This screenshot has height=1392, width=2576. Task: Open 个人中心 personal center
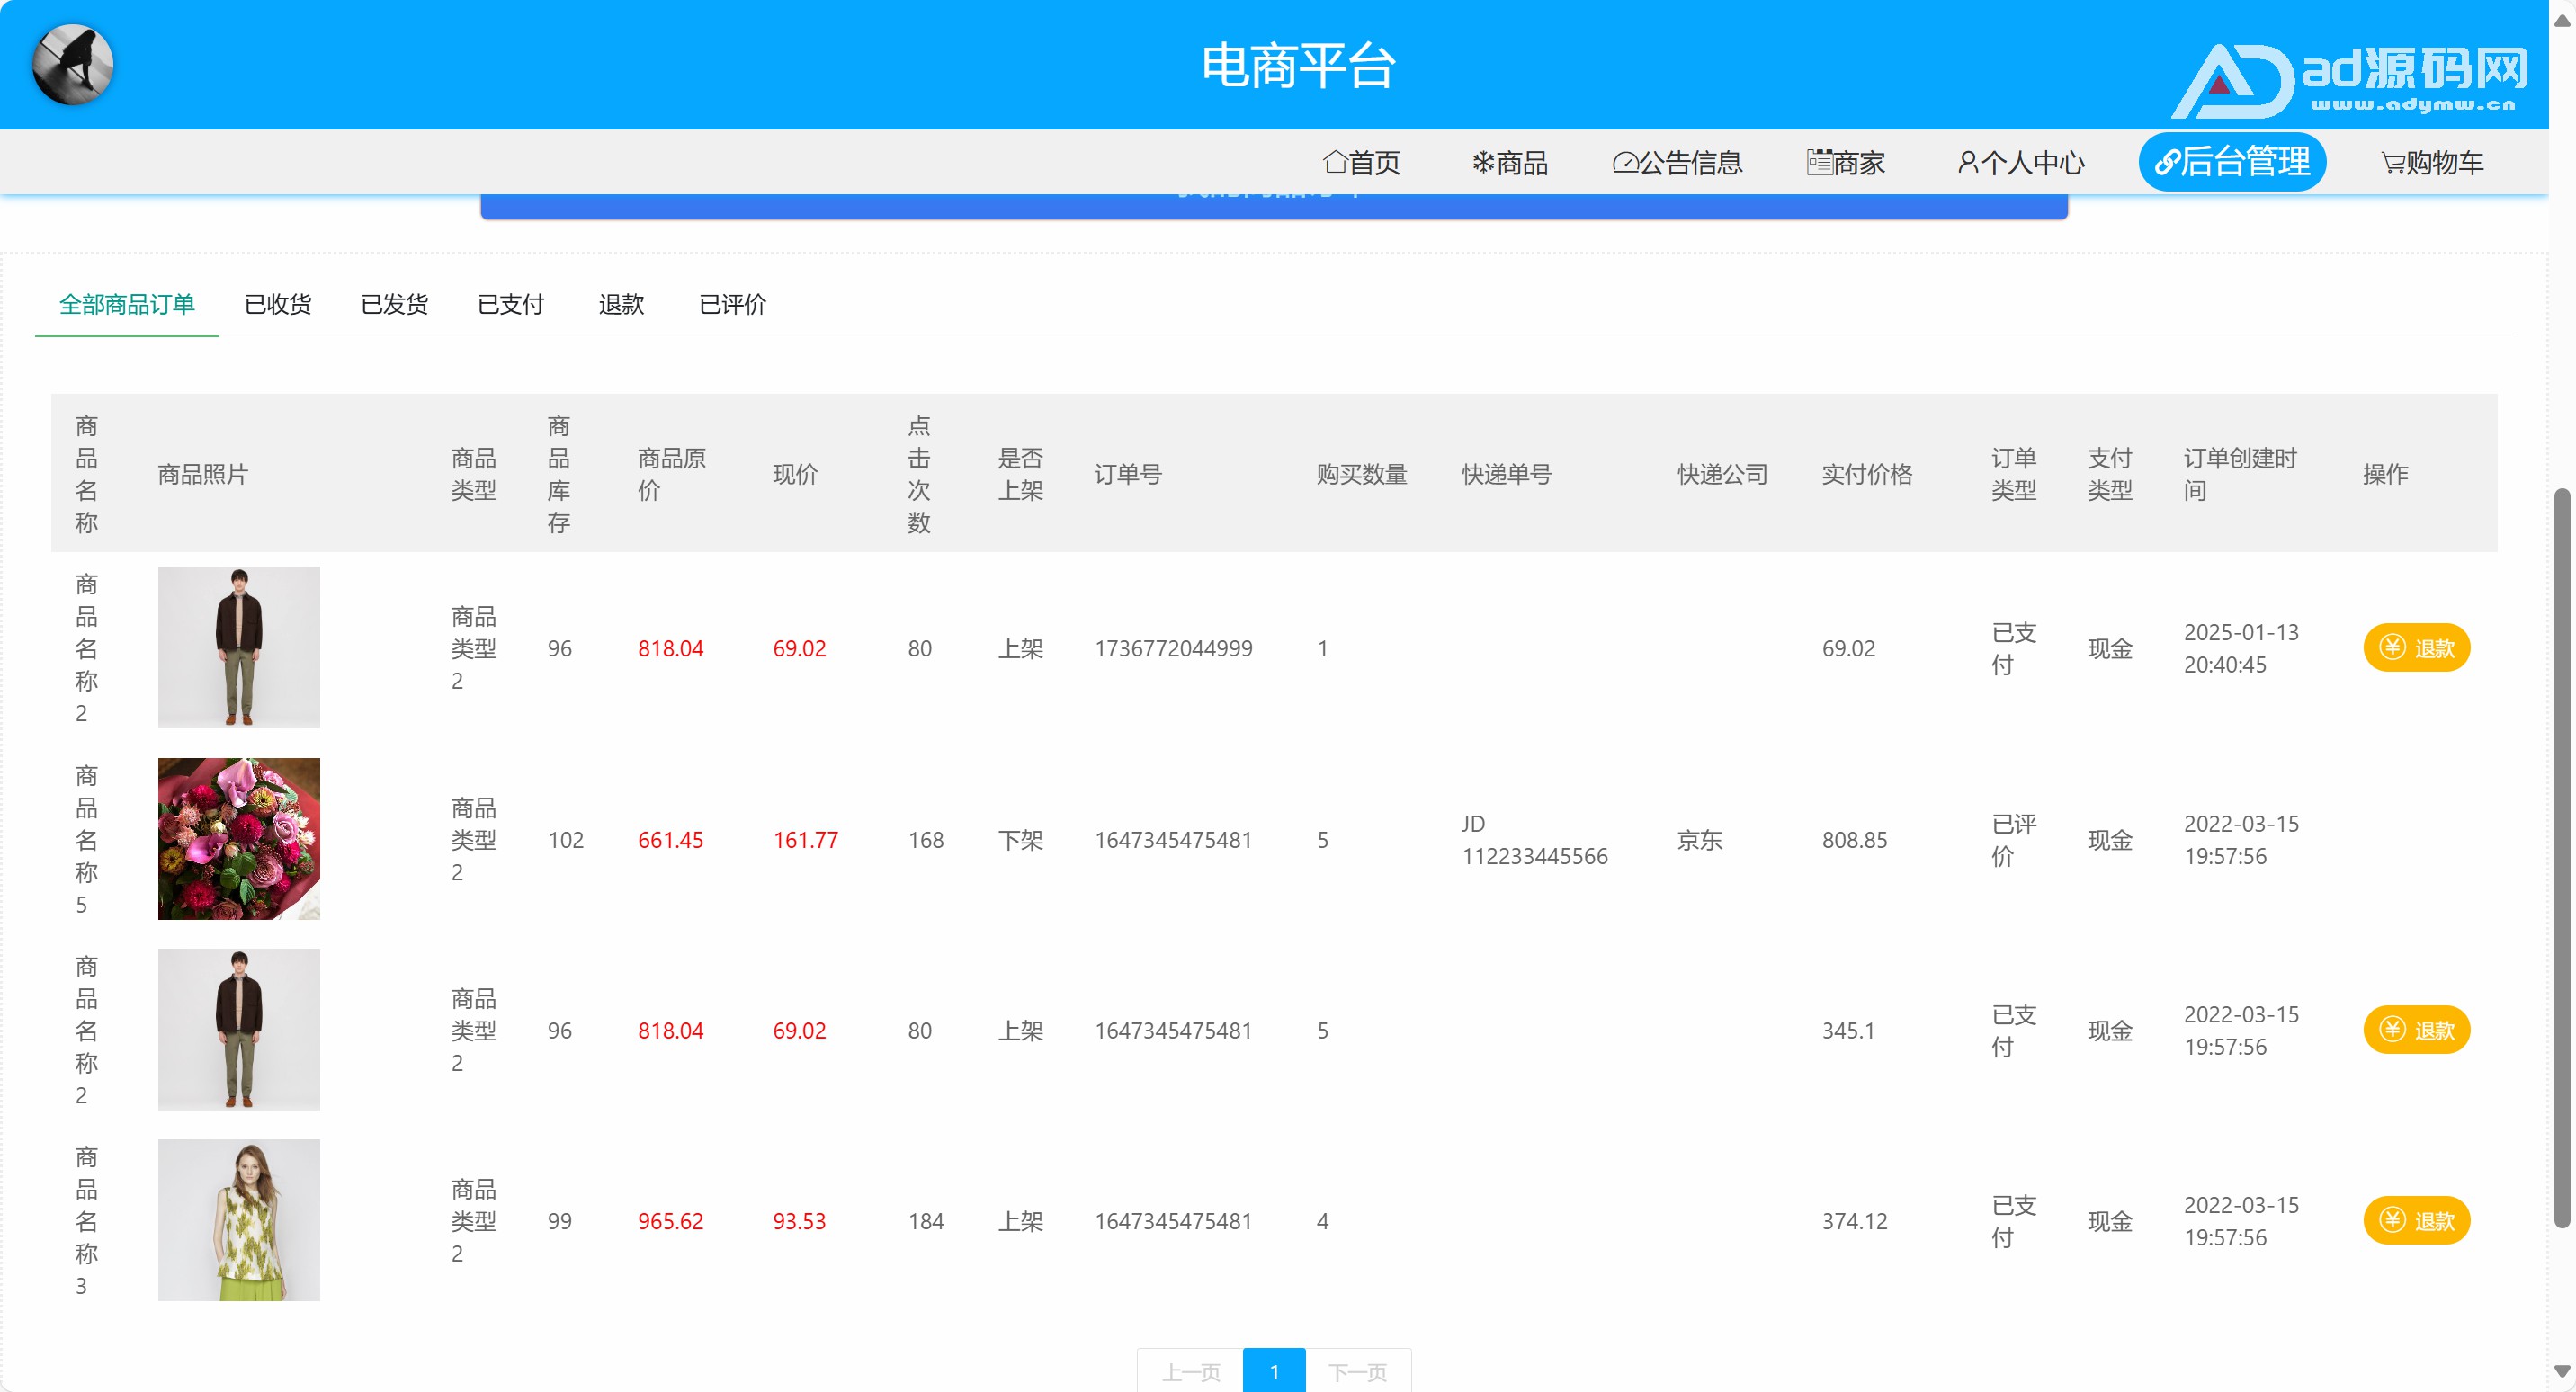tap(2020, 162)
